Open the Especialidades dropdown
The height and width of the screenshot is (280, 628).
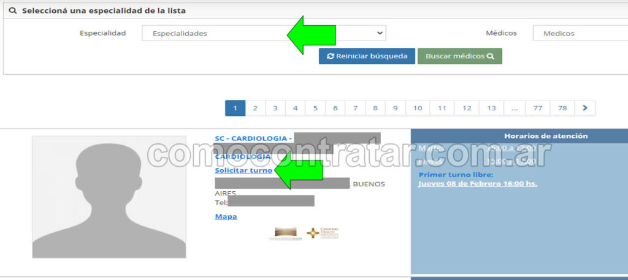tap(264, 33)
